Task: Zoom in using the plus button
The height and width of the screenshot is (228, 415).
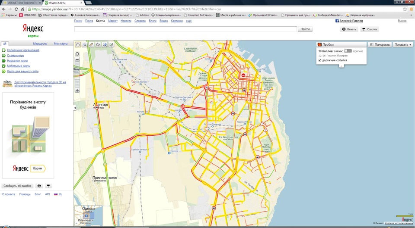Action: pos(77,90)
